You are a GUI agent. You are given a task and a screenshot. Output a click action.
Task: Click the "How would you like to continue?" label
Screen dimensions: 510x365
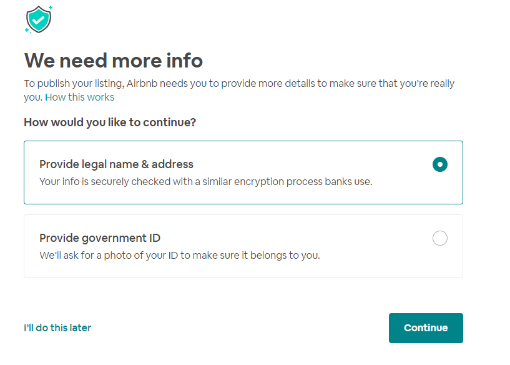click(110, 122)
